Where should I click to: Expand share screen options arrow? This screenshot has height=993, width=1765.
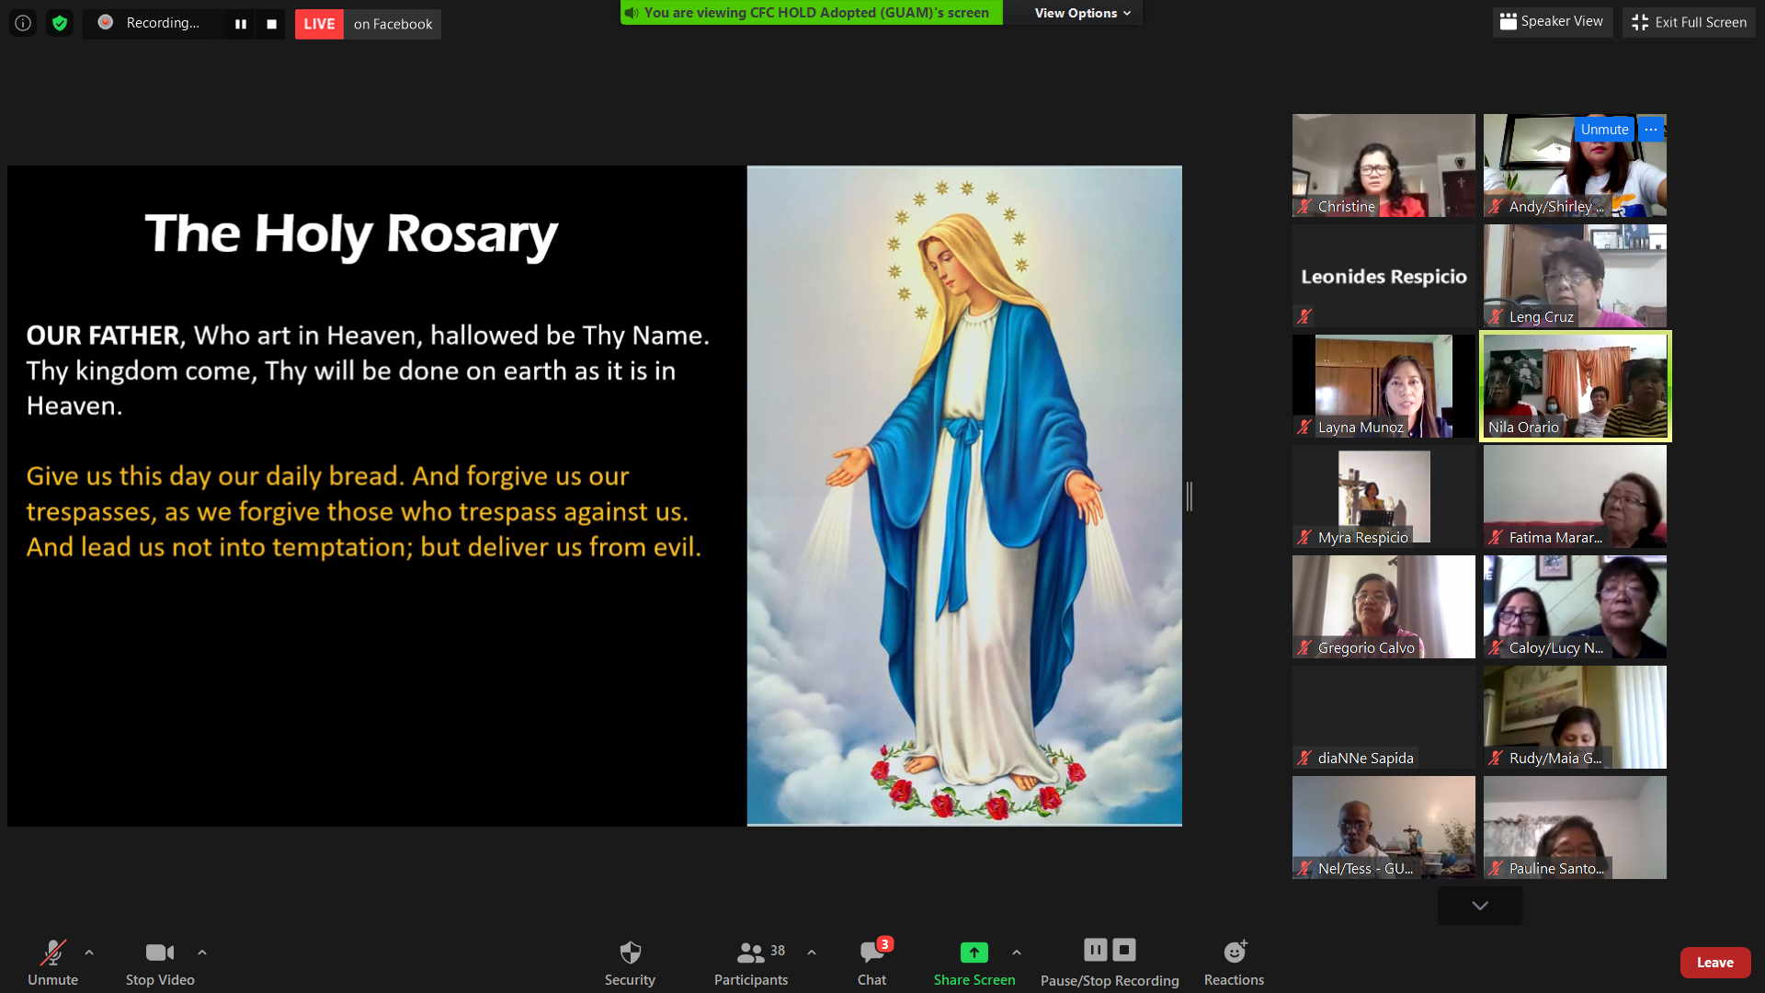coord(1017,953)
